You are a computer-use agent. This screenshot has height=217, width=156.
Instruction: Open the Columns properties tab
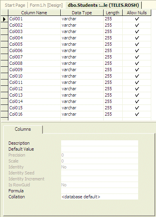pos(23,129)
